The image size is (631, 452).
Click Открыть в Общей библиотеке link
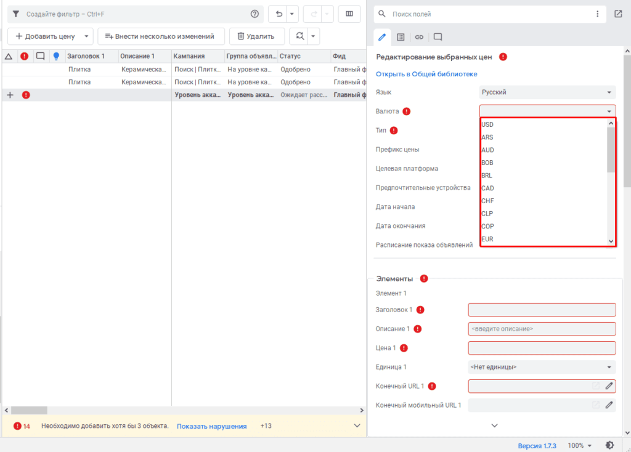[426, 74]
